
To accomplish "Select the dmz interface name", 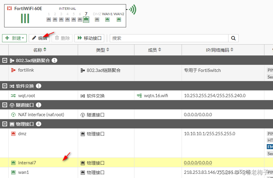I will (x=22, y=134).
